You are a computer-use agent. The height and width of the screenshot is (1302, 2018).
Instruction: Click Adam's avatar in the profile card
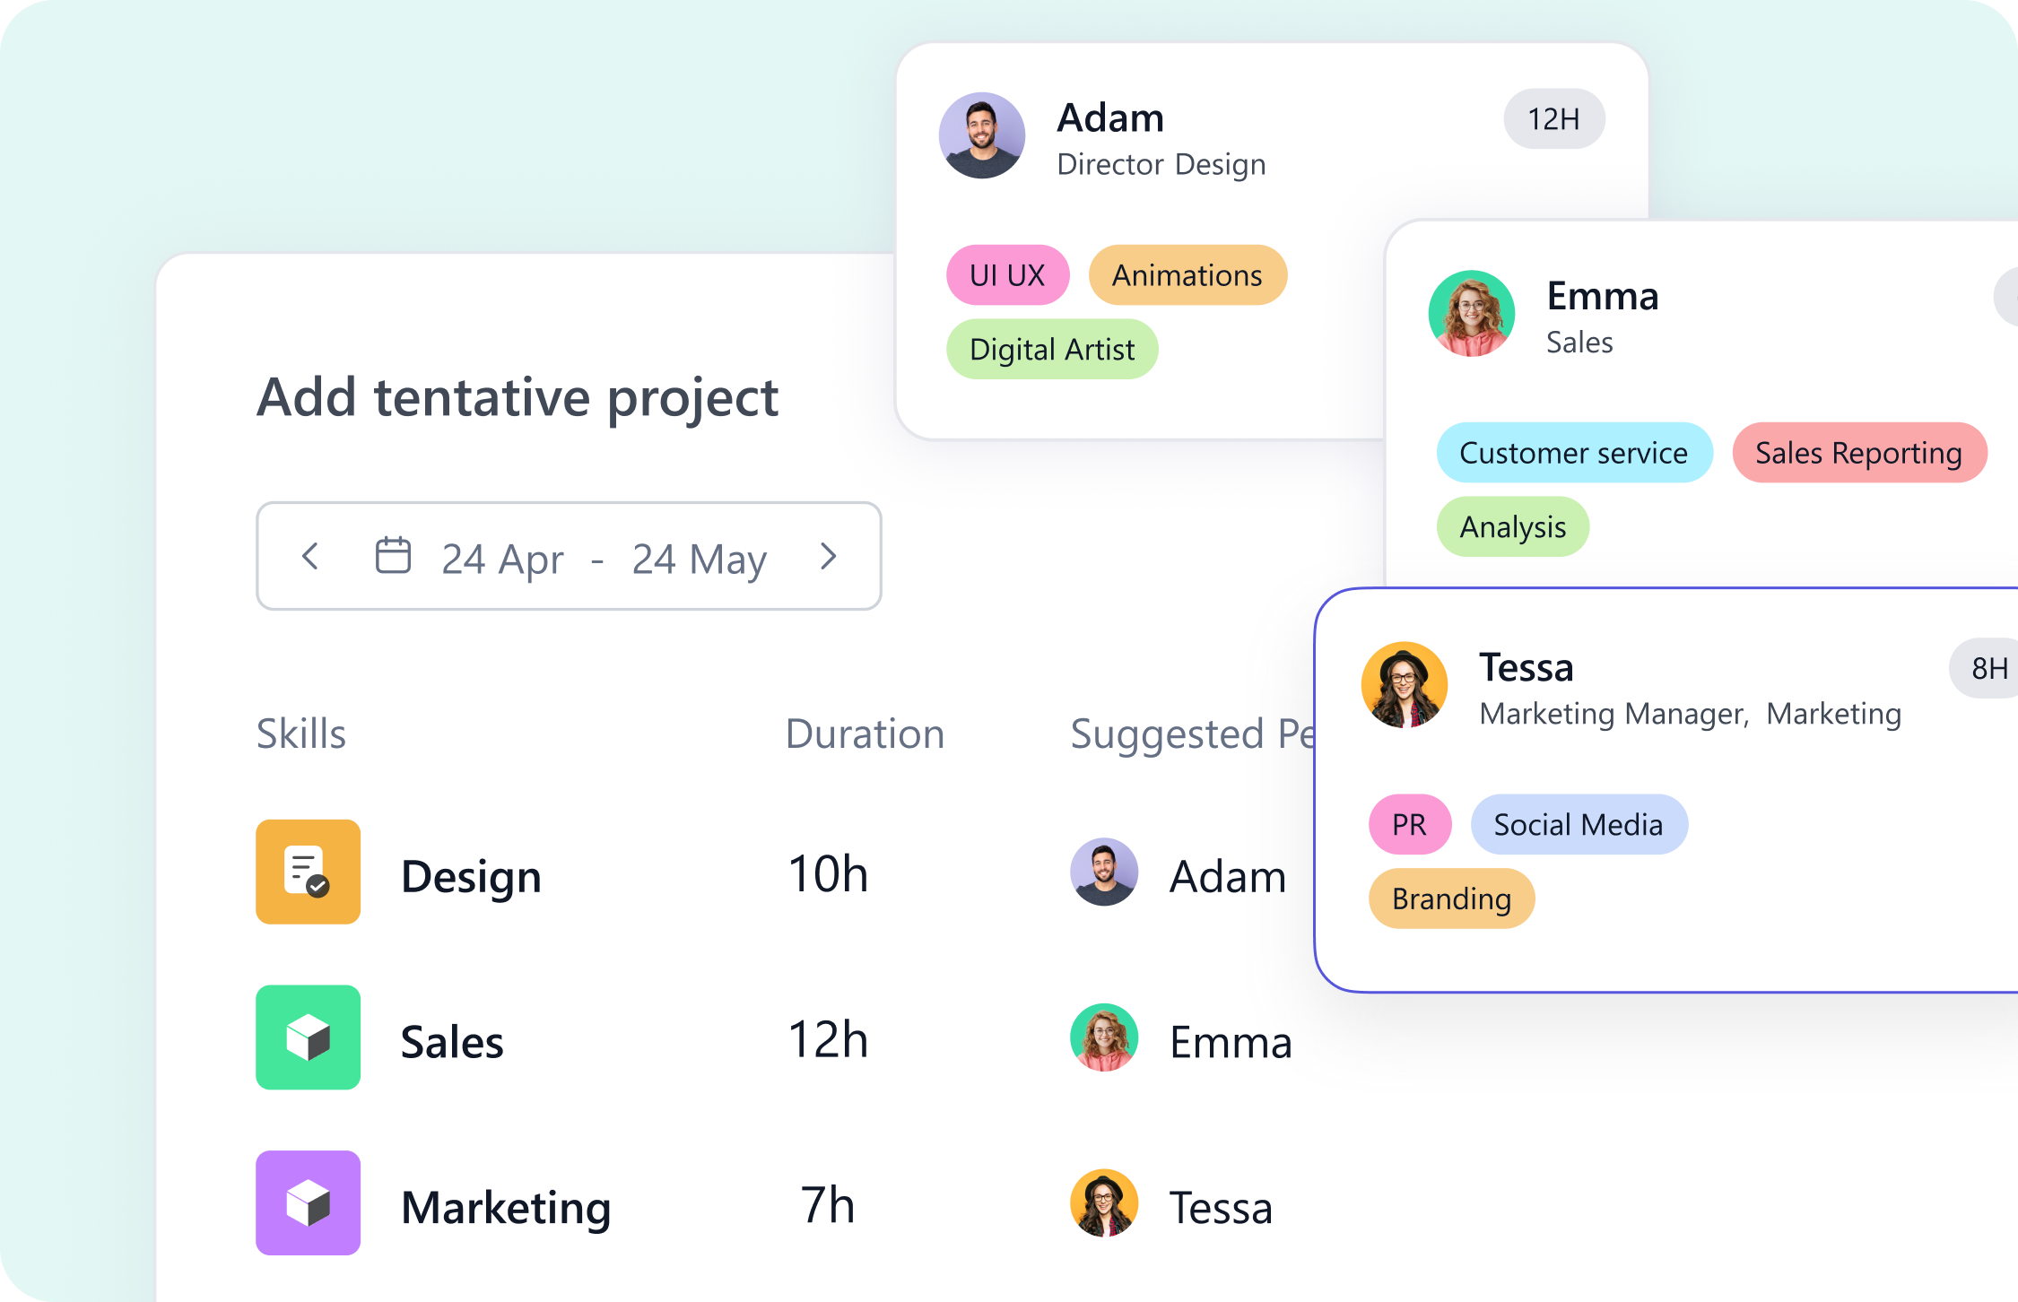click(x=982, y=135)
